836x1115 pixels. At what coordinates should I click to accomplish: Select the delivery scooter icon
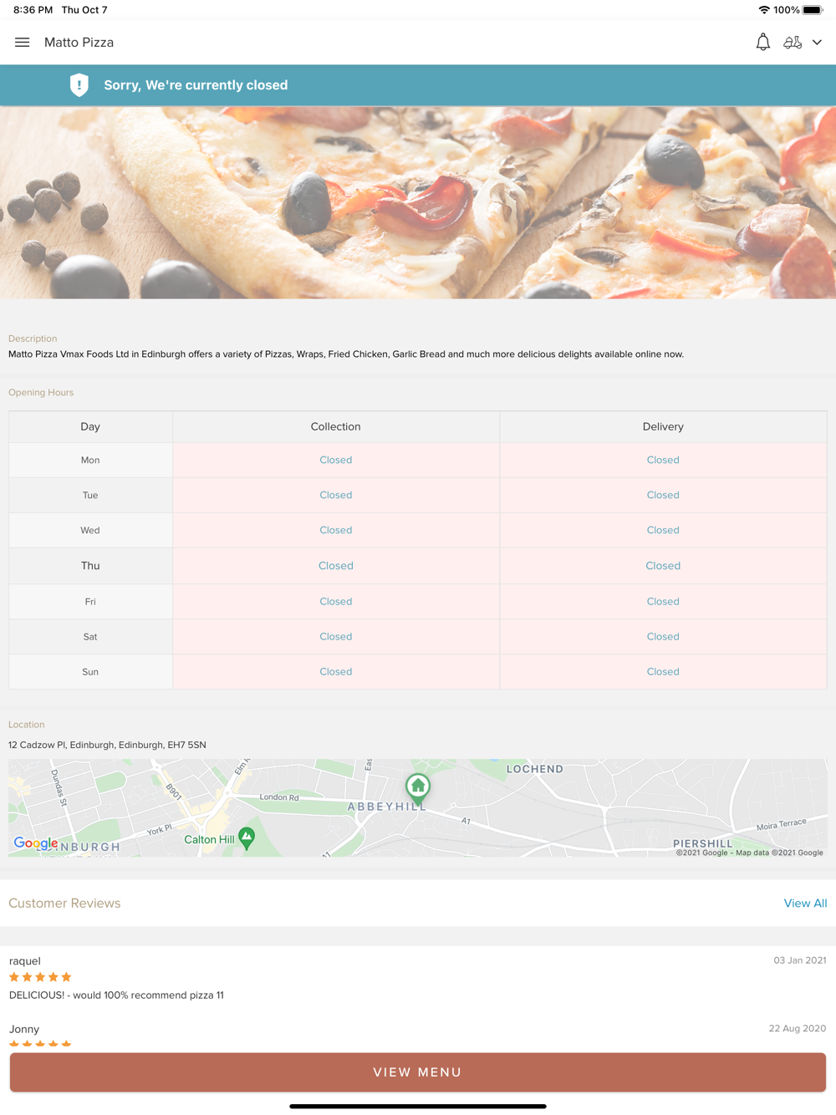coord(793,43)
